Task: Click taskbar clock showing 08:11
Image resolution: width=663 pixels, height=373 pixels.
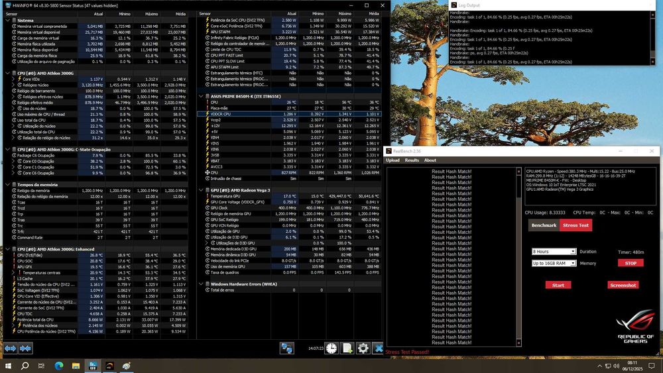Action: click(x=632, y=366)
